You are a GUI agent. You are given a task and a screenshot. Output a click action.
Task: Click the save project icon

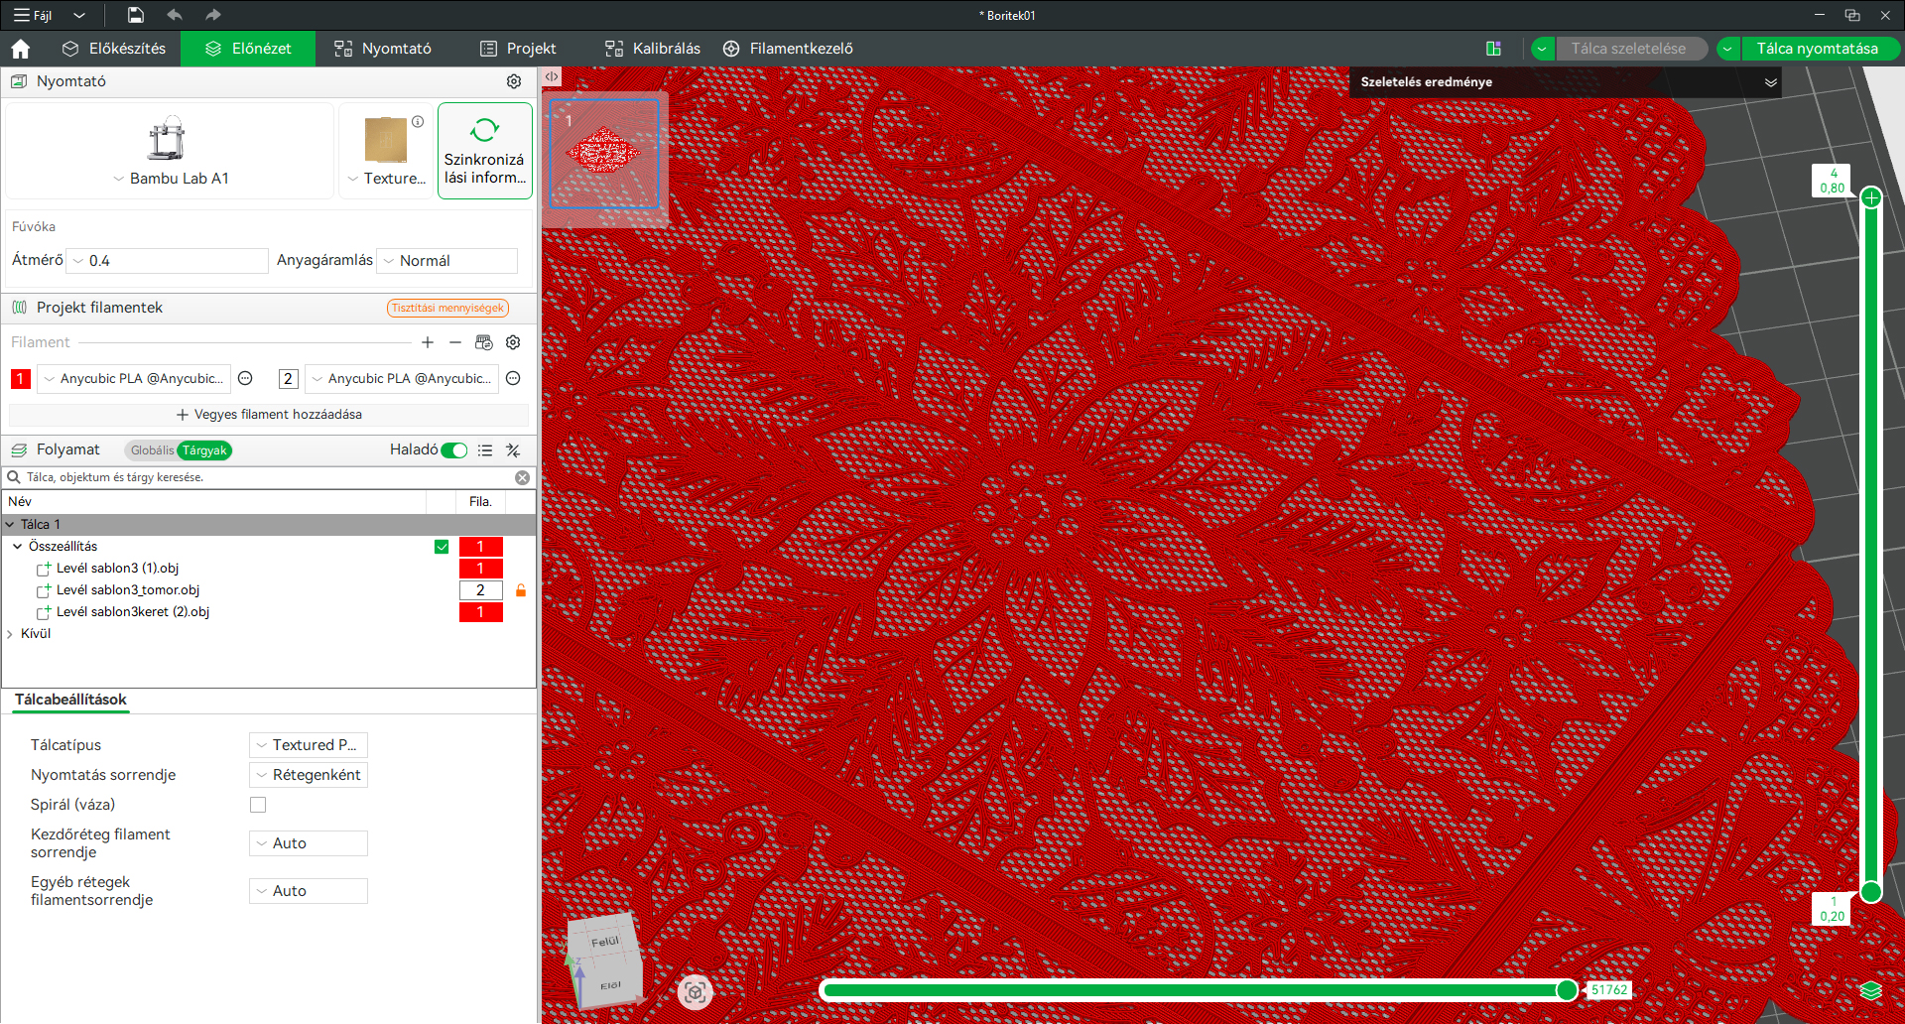click(136, 15)
